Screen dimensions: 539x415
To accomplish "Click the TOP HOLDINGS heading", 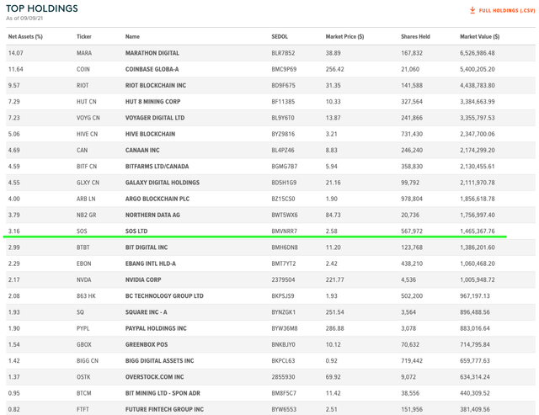I will tap(42, 8).
